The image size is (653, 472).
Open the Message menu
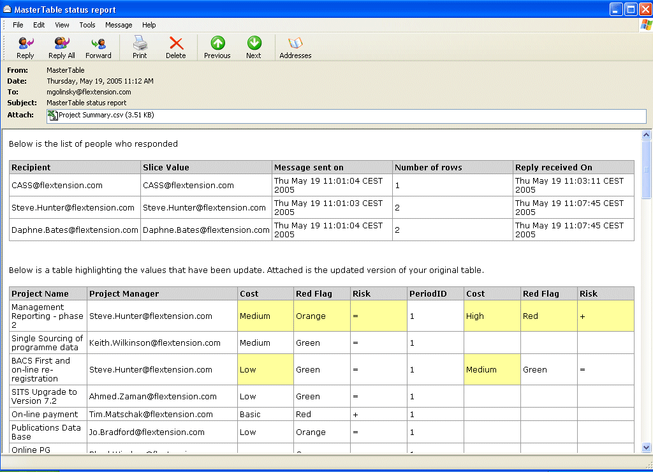(119, 25)
